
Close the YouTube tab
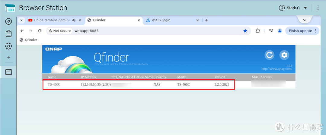(x=80, y=20)
